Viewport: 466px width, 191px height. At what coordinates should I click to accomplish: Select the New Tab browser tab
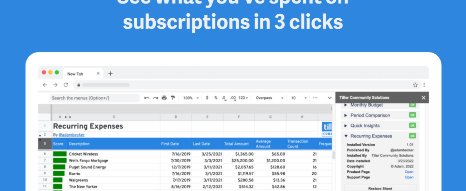point(83,74)
